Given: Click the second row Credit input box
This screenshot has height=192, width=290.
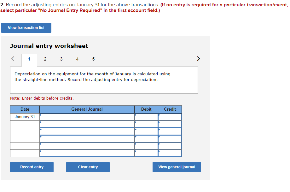Looking at the screenshot, I should pyautogui.click(x=170, y=124).
